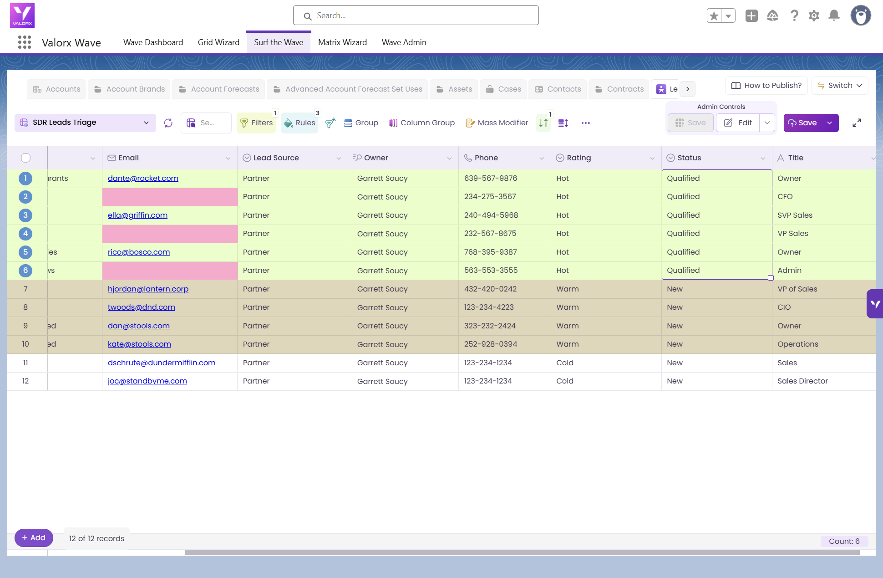This screenshot has height=578, width=883.
Task: Open the favorites list dropdown arrow
Action: tap(728, 16)
